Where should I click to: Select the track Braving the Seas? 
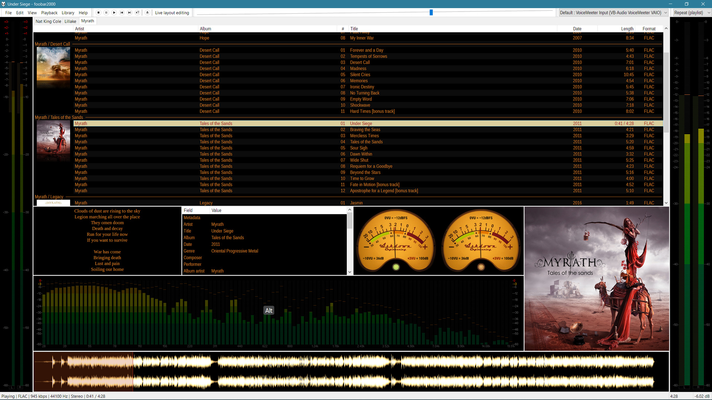(365, 130)
